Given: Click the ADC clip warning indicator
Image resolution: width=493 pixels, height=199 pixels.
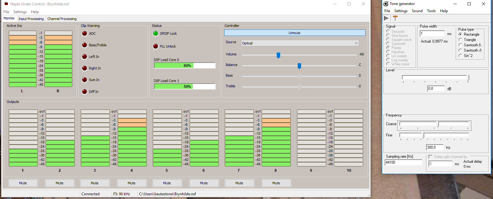Looking at the screenshot, I should pos(85,33).
